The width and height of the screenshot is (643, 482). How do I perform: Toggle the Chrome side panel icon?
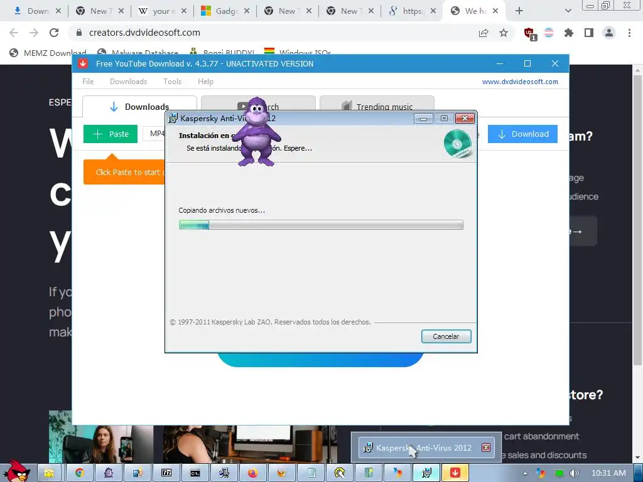pos(589,33)
